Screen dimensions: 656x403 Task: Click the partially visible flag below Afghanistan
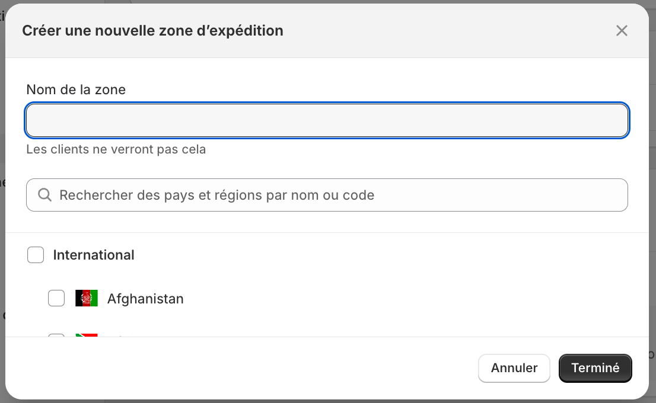(87, 335)
